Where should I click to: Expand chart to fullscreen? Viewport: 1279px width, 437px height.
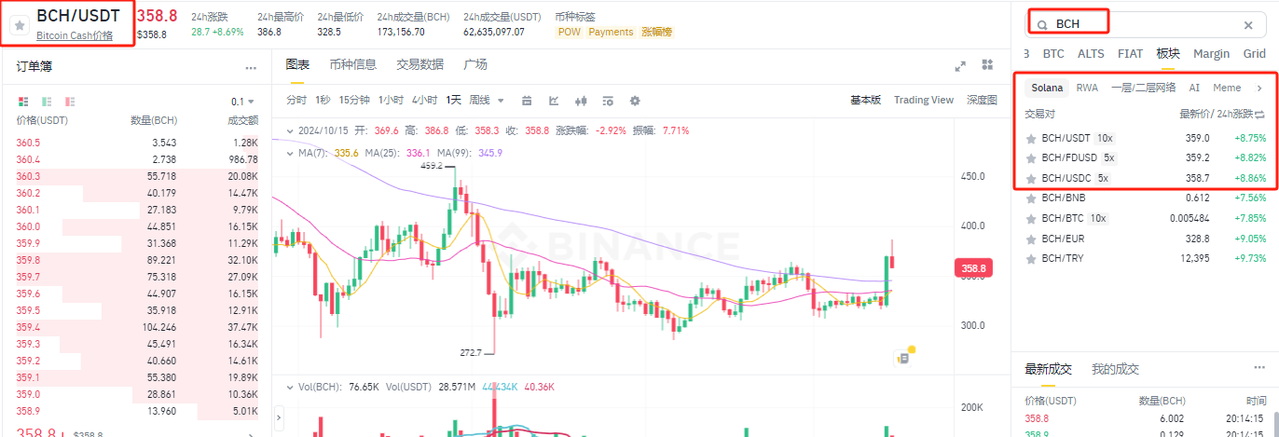(960, 65)
